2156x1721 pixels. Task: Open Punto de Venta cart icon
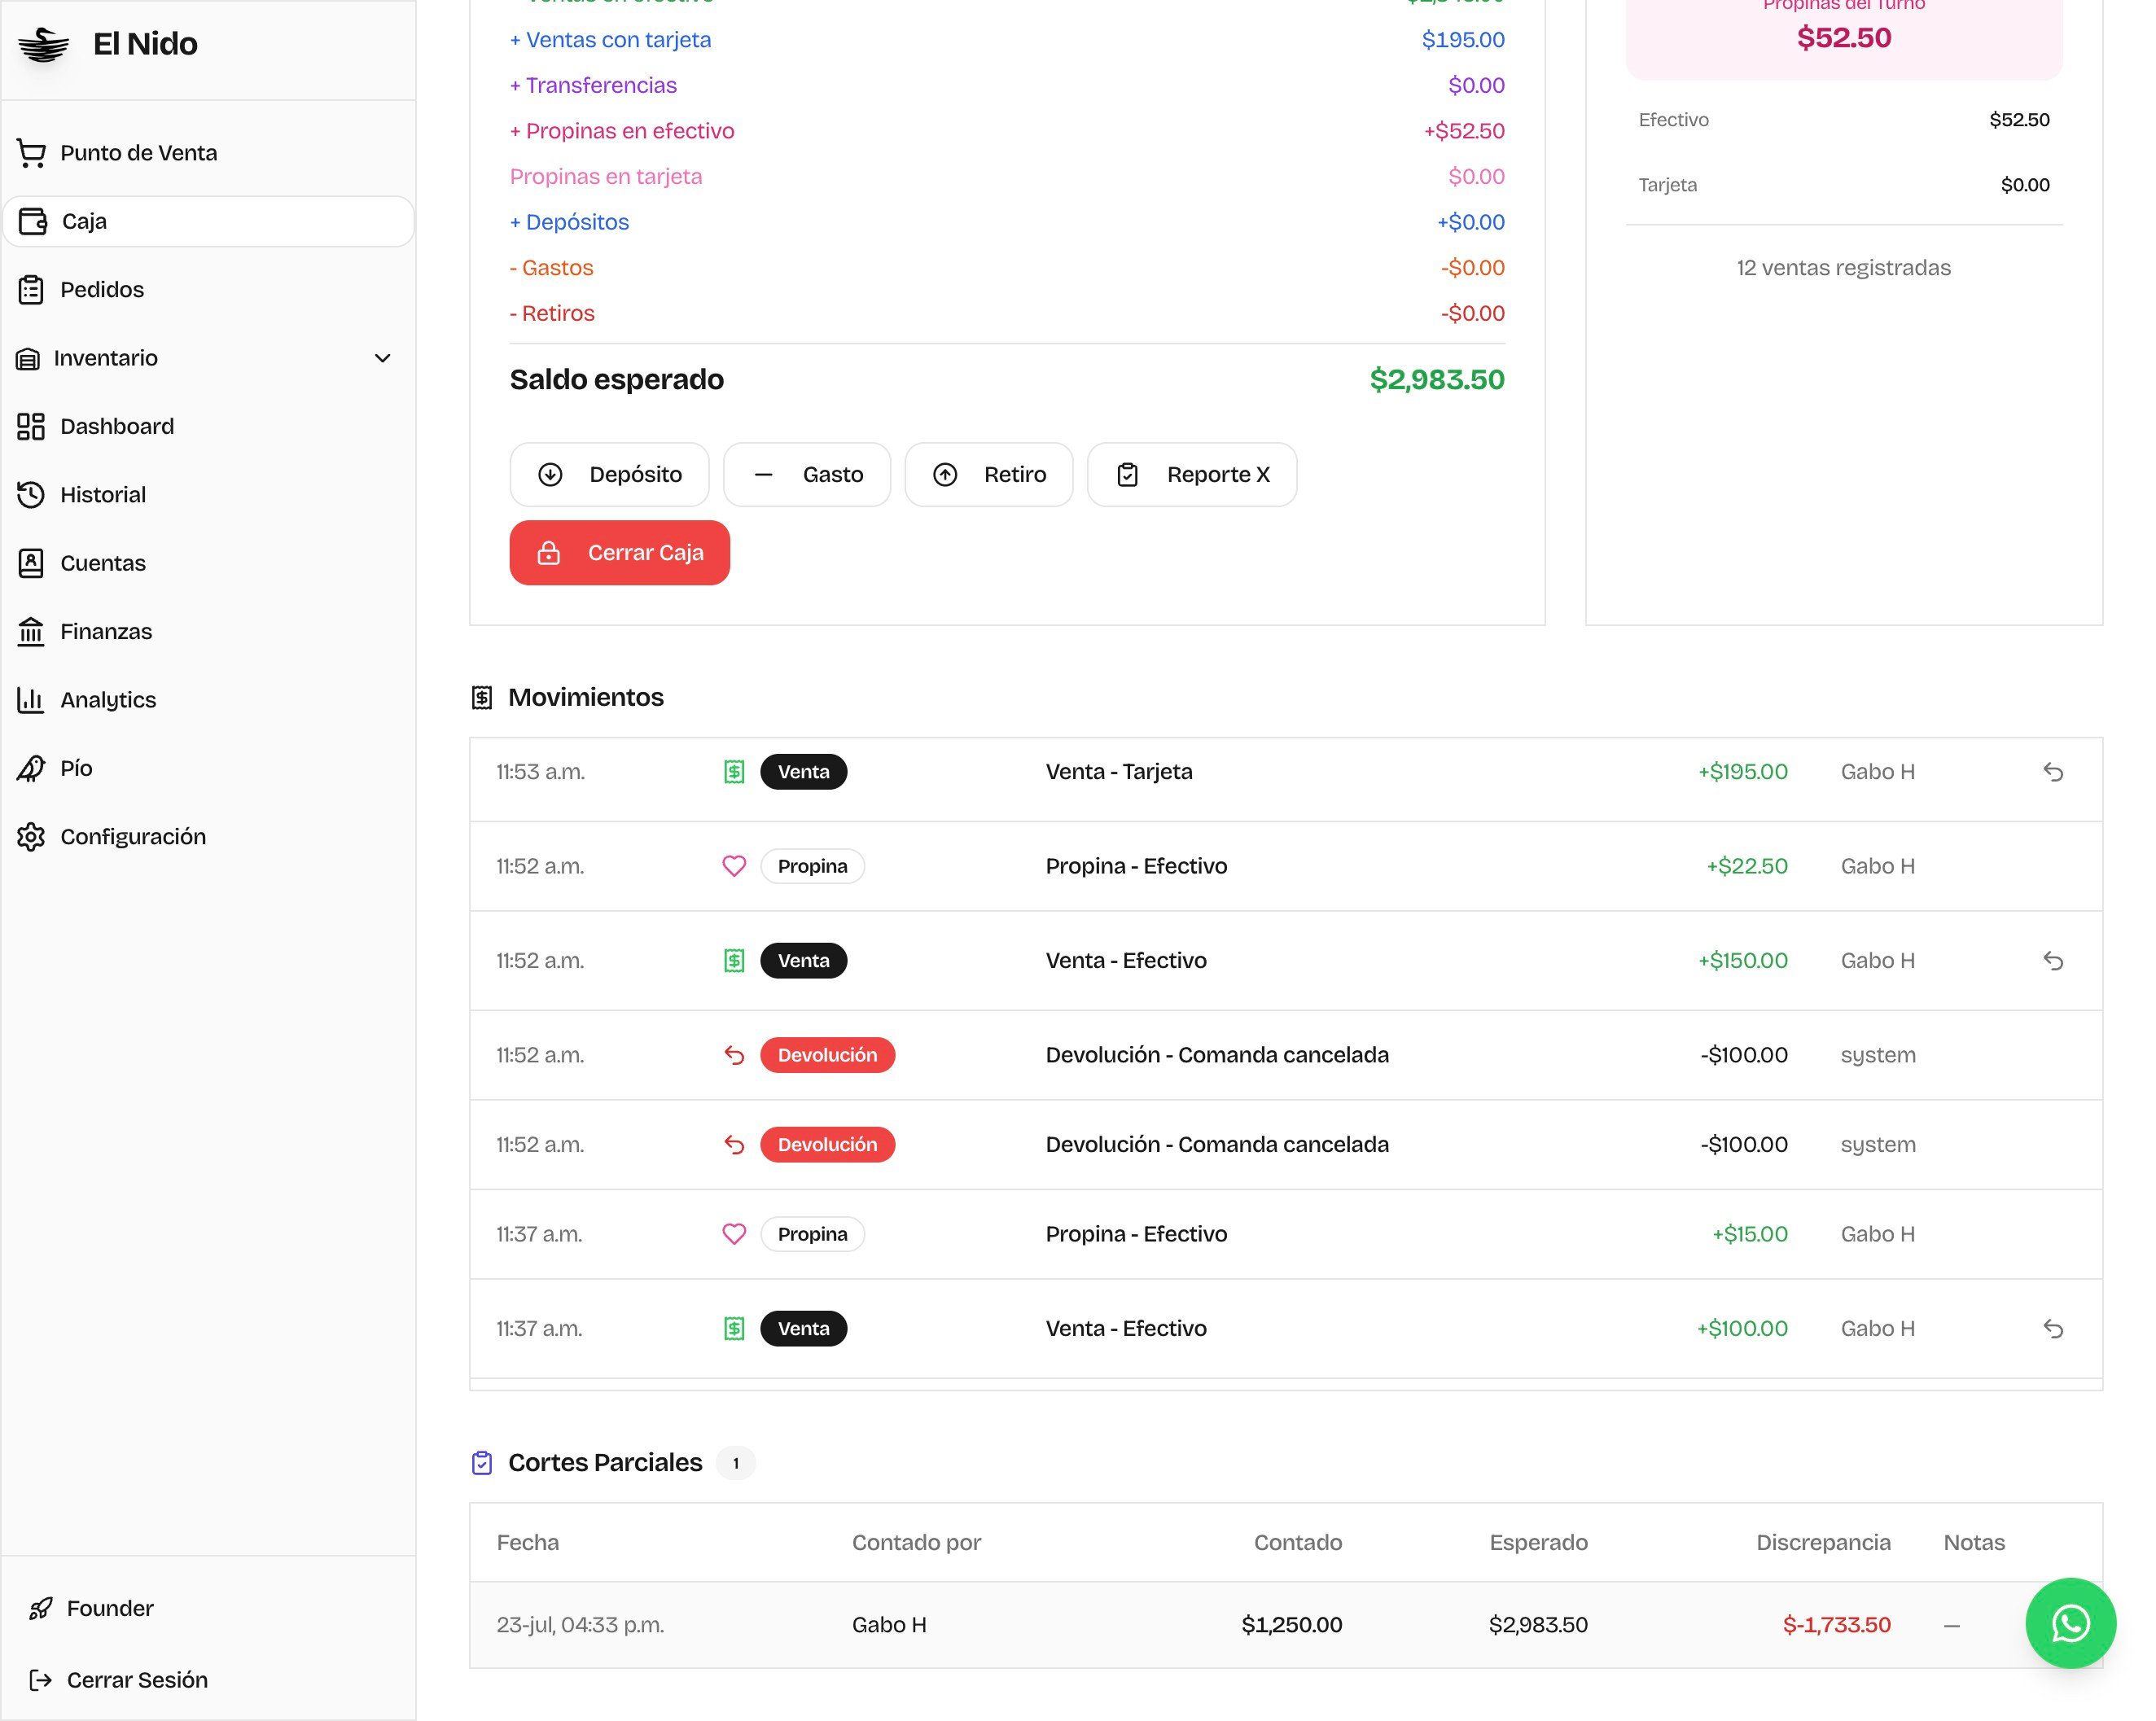tap(31, 153)
